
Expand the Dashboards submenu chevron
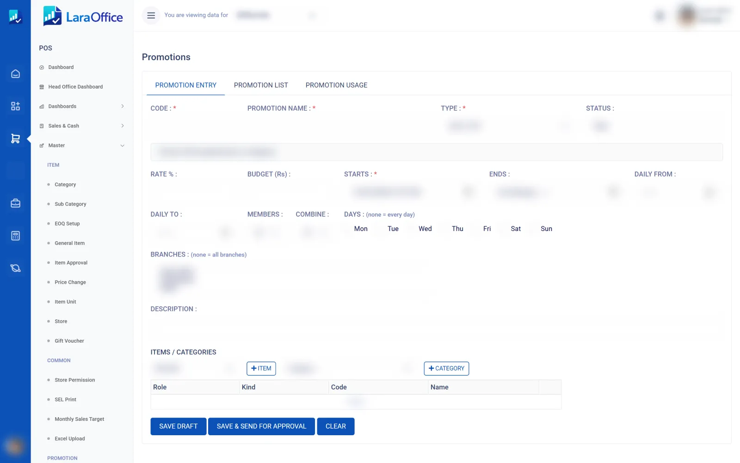[x=123, y=106]
